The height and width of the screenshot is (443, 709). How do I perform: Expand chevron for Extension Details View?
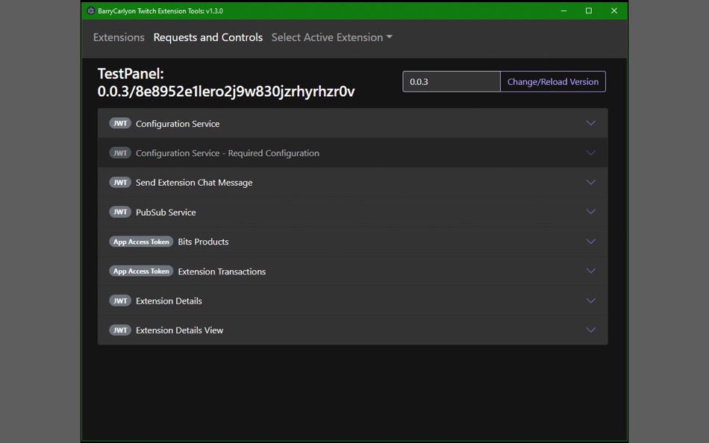pyautogui.click(x=590, y=330)
